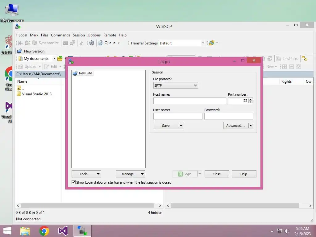Click the Name column header
Viewport: 316px width, 237px height.
(x=22, y=81)
